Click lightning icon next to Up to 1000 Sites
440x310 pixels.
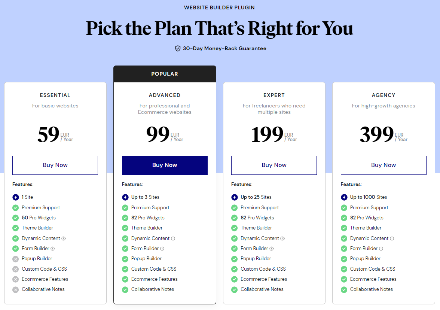tap(344, 197)
